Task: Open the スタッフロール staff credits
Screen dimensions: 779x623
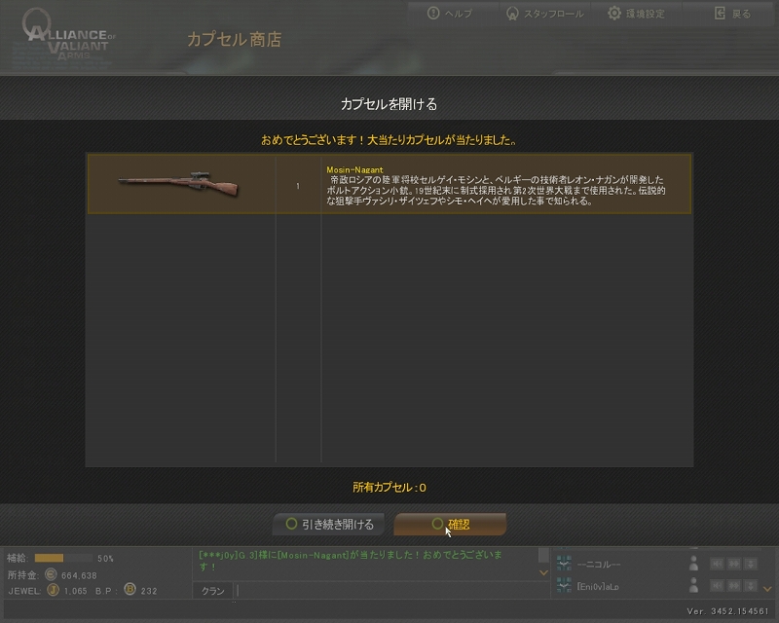Action: click(544, 14)
